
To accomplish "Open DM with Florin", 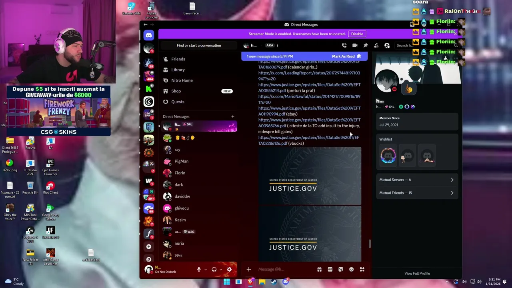I will (199, 173).
